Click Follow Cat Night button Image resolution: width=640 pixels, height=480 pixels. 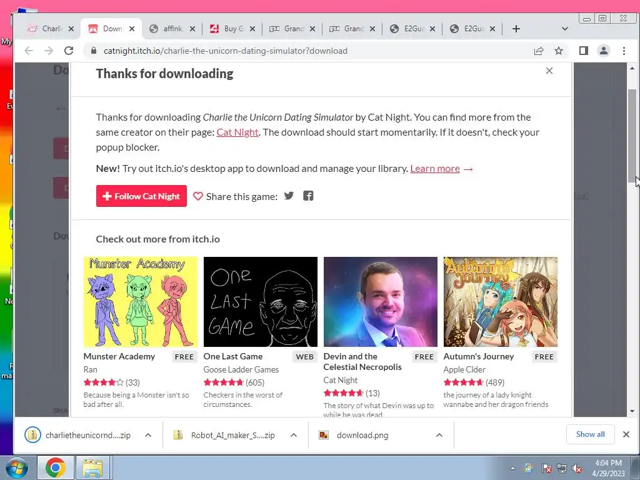(x=141, y=196)
